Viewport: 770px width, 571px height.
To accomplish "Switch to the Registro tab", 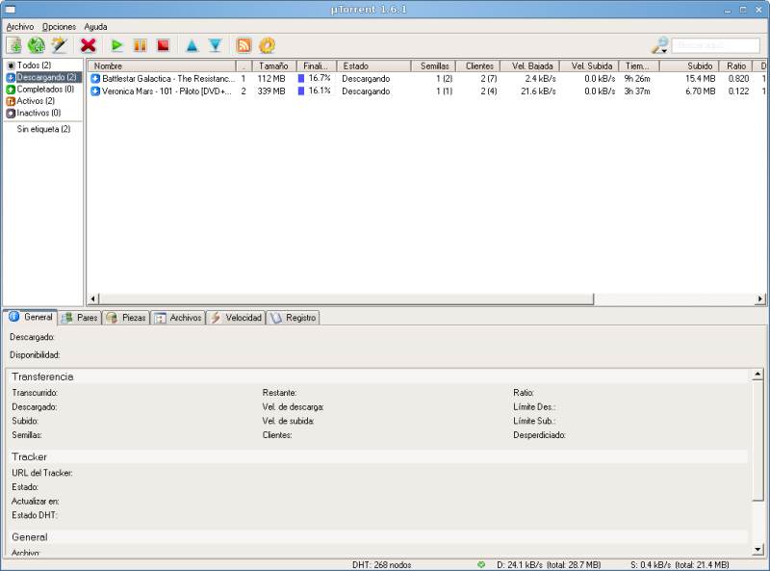I will click(x=294, y=318).
